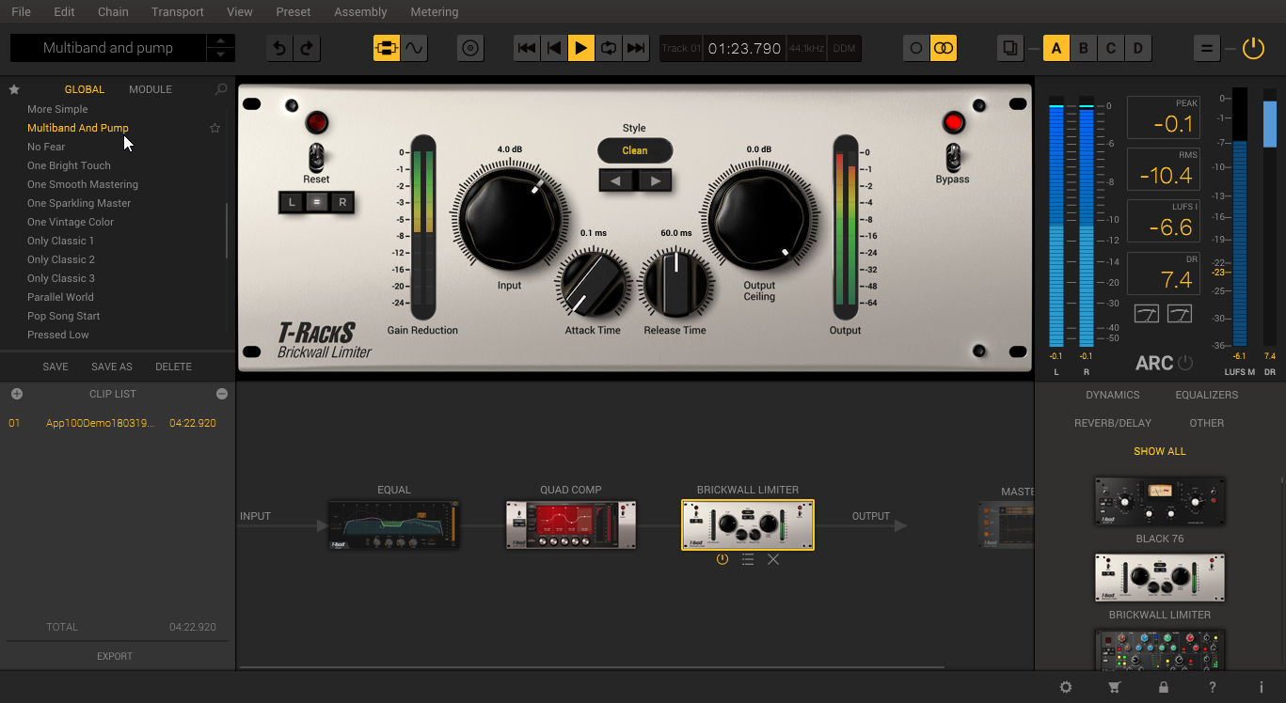Viewport: 1286px width, 703px height.
Task: Select stereo monitoring double-circle icon
Action: click(944, 48)
